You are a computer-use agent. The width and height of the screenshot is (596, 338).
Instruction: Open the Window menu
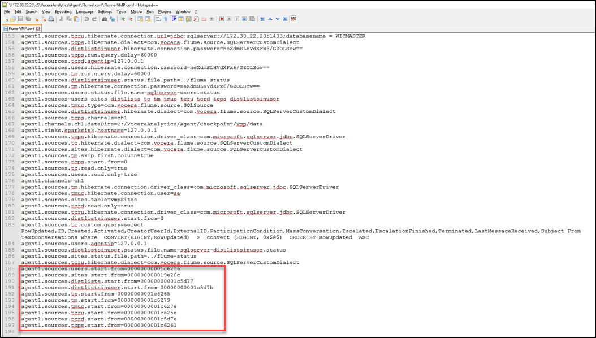pyautogui.click(x=183, y=12)
